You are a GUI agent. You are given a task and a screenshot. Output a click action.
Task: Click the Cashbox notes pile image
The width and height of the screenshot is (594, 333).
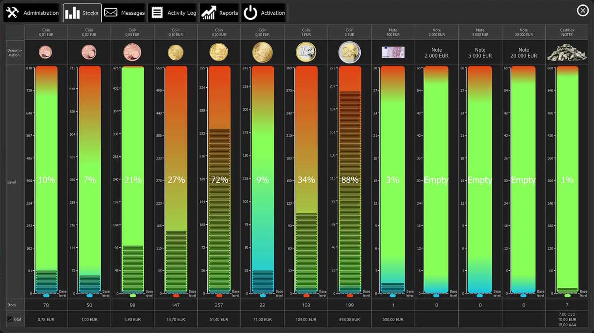pos(567,52)
